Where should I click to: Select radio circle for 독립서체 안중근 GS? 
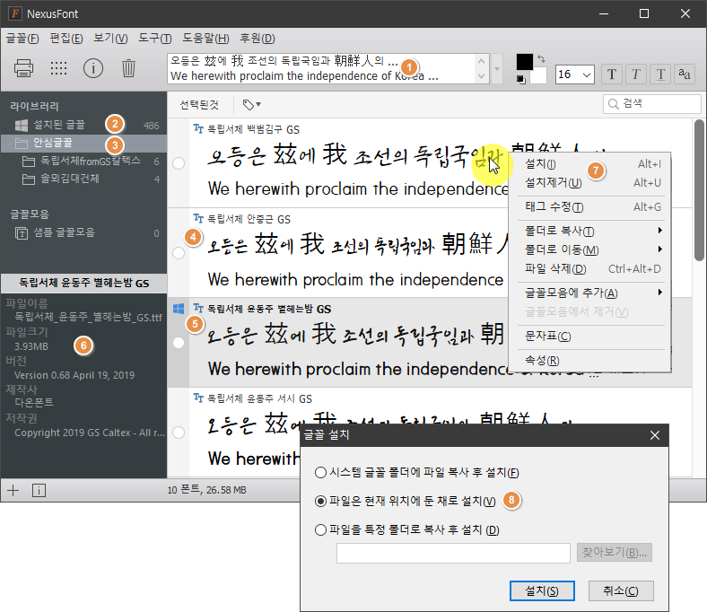[x=179, y=253]
